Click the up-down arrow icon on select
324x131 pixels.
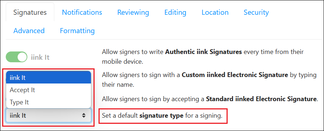click(84, 116)
